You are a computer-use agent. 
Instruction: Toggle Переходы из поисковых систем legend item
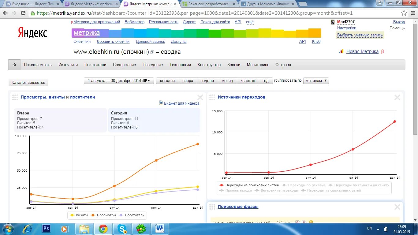pyautogui.click(x=249, y=185)
